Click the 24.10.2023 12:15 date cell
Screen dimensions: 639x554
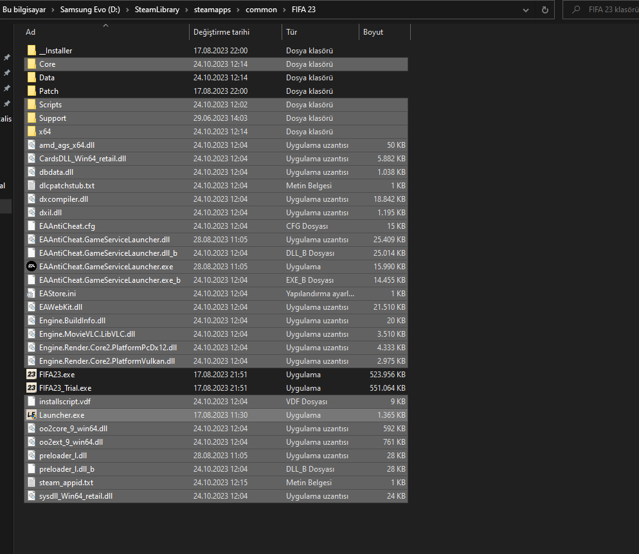click(221, 482)
